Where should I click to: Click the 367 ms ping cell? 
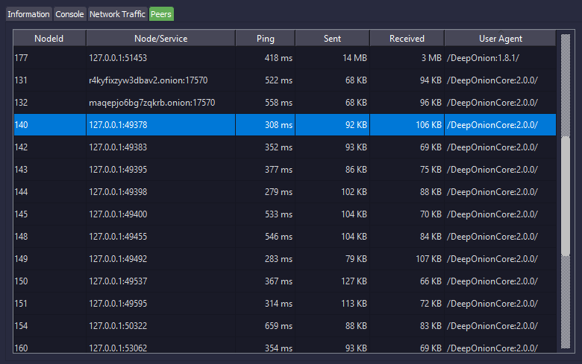[266, 281]
